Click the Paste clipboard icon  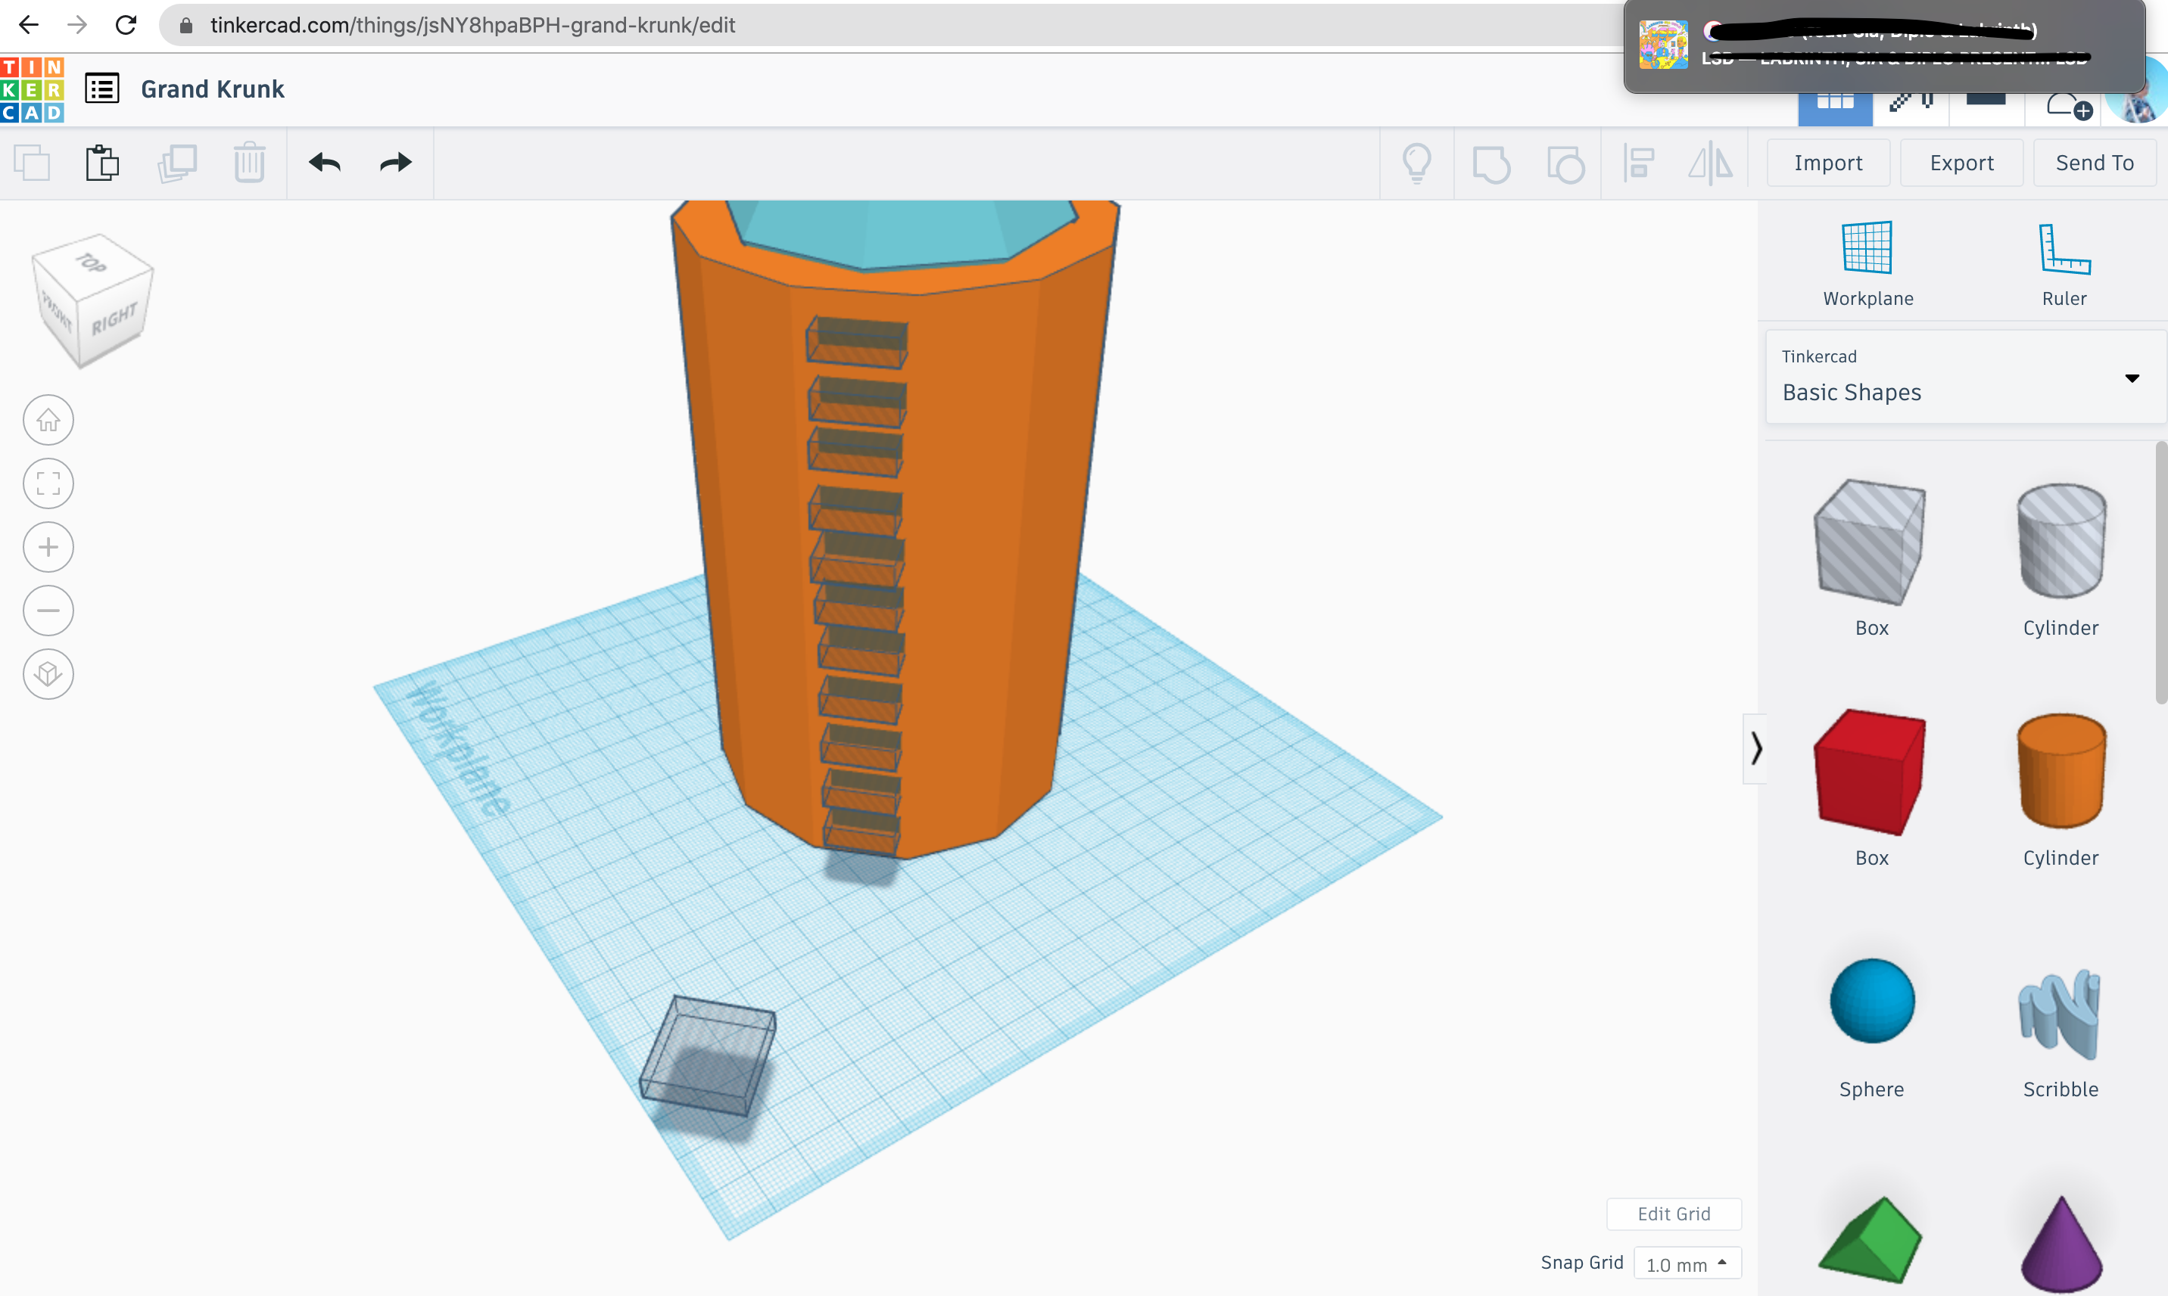click(x=102, y=163)
